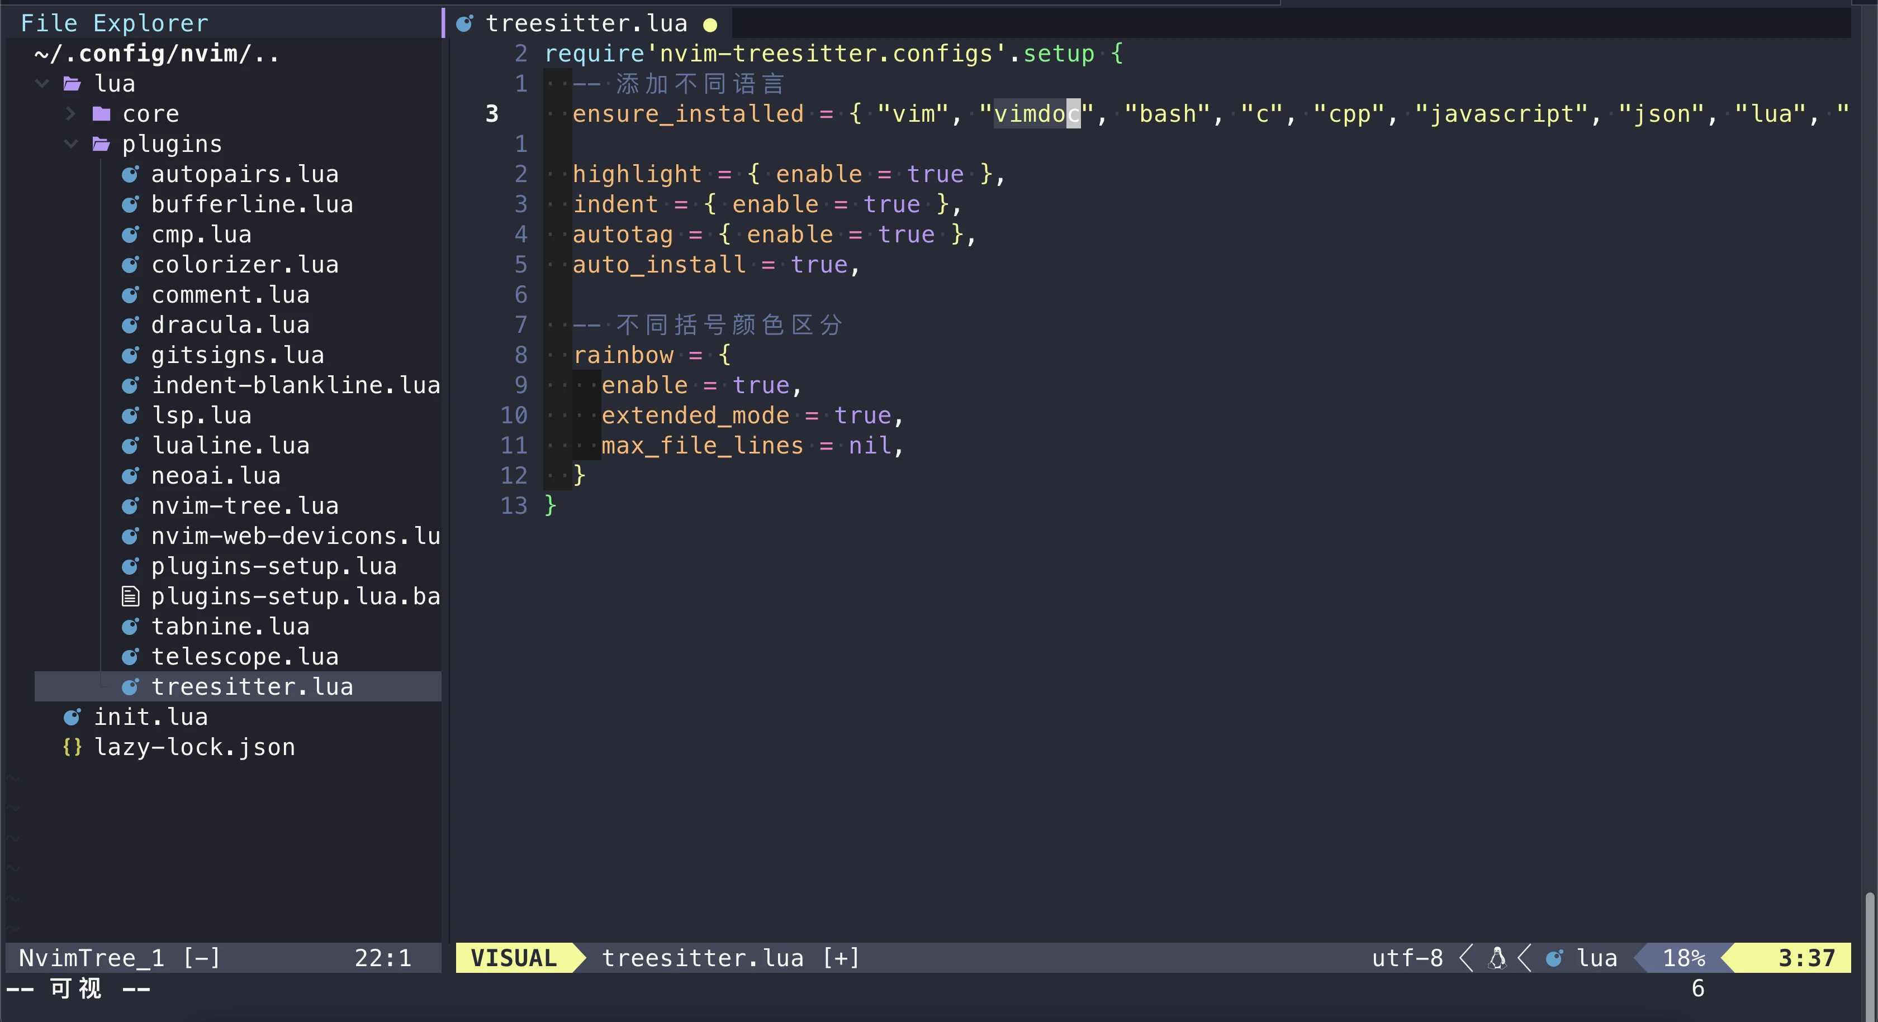Click the lua icon on treesitter.lua tab
This screenshot has width=1878, height=1022.
click(464, 23)
